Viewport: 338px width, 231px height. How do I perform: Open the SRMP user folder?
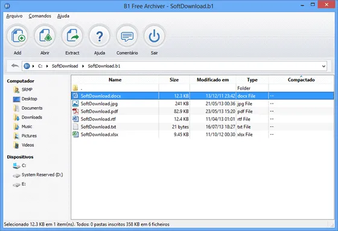(x=22, y=90)
